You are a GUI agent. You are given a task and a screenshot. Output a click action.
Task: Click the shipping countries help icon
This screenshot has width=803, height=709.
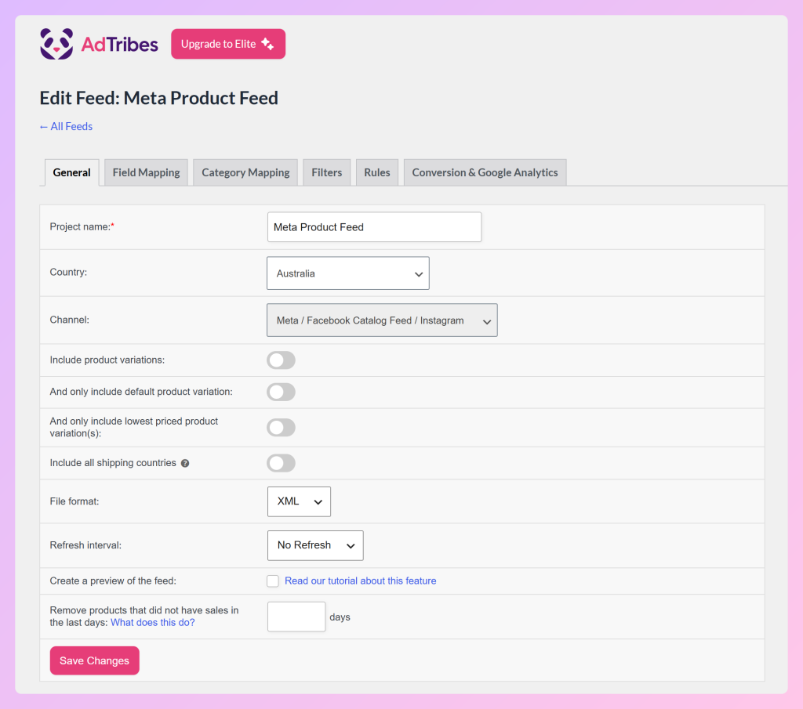[185, 463]
